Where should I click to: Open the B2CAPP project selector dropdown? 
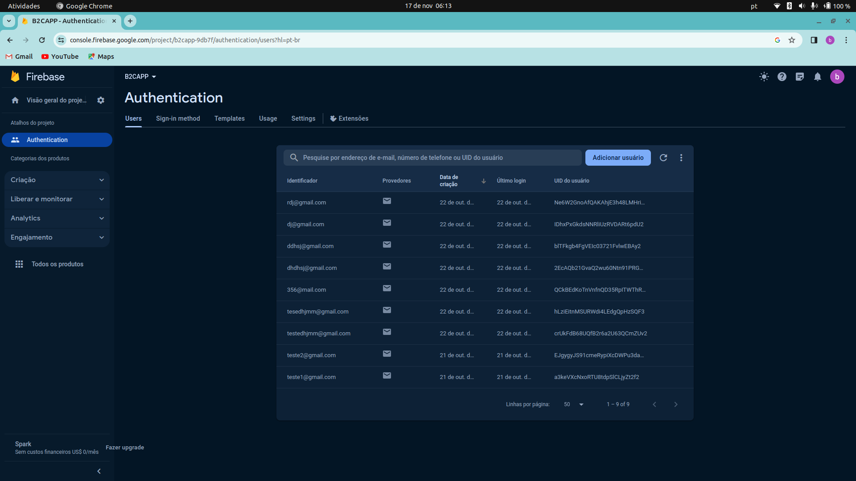(x=140, y=77)
